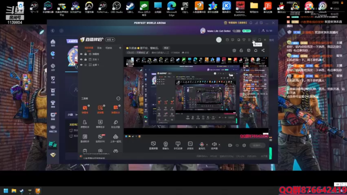
Task: Open the 歌词助手 tool
Action: (85, 138)
